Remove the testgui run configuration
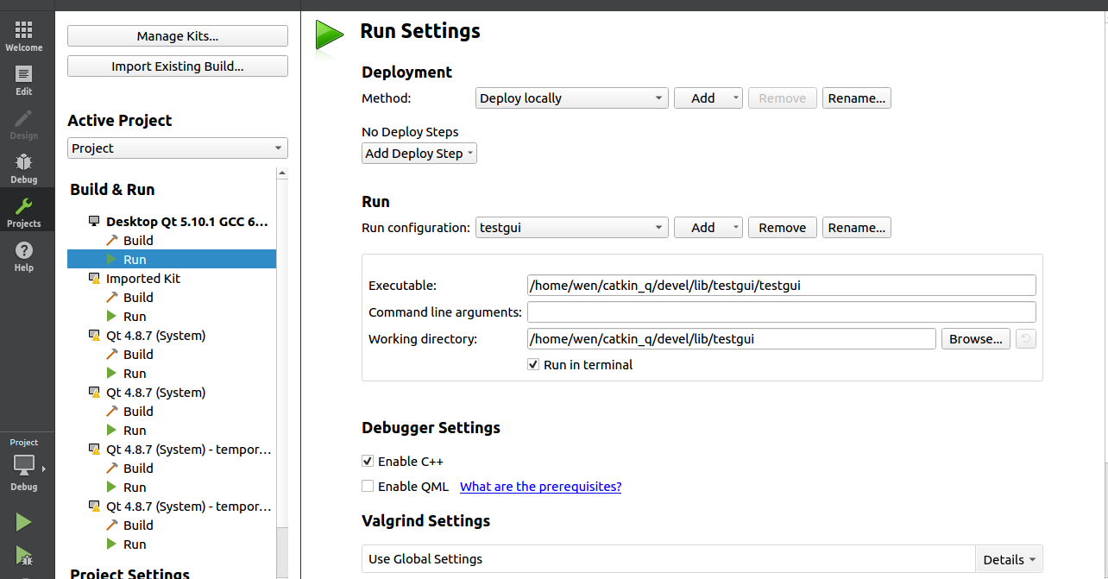The width and height of the screenshot is (1108, 579). pos(783,228)
